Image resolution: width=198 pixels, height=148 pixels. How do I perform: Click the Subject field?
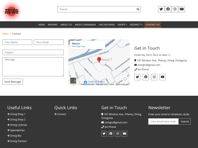tap(33, 52)
